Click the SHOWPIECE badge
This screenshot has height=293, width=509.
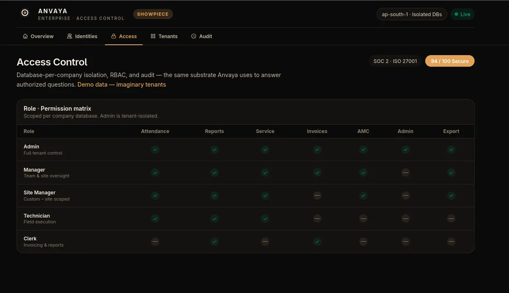(153, 14)
